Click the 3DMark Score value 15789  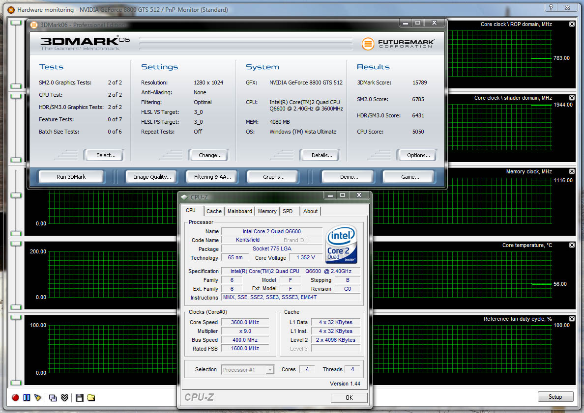(x=419, y=83)
